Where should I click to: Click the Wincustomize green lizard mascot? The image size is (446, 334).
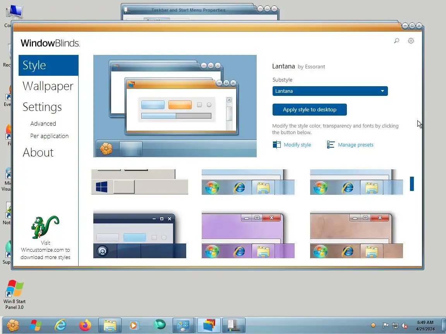(x=45, y=227)
